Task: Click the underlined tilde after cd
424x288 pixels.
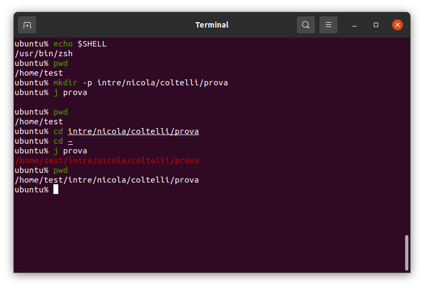Action: point(70,141)
